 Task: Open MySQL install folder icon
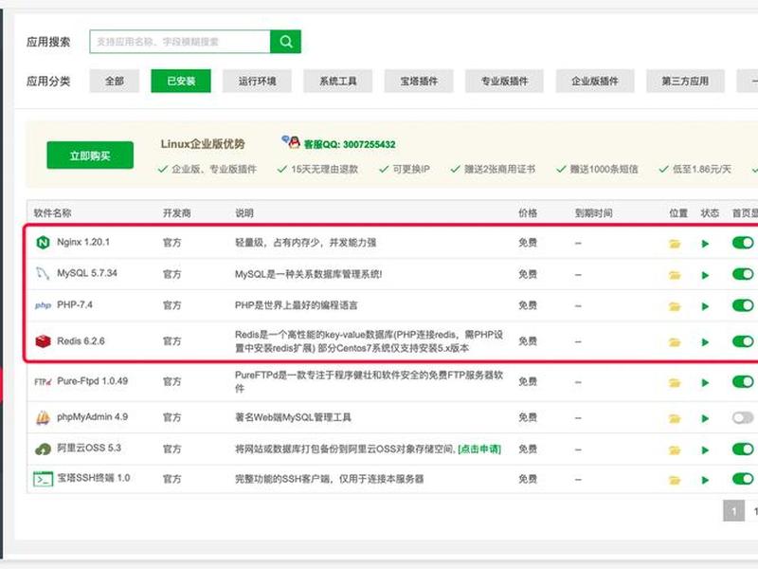click(x=675, y=275)
